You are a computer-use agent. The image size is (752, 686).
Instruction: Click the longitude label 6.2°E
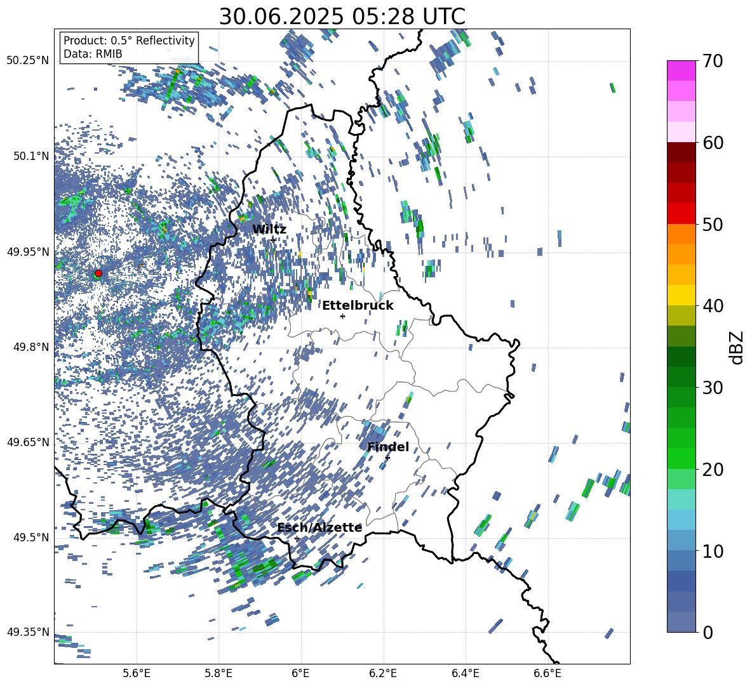tap(383, 673)
